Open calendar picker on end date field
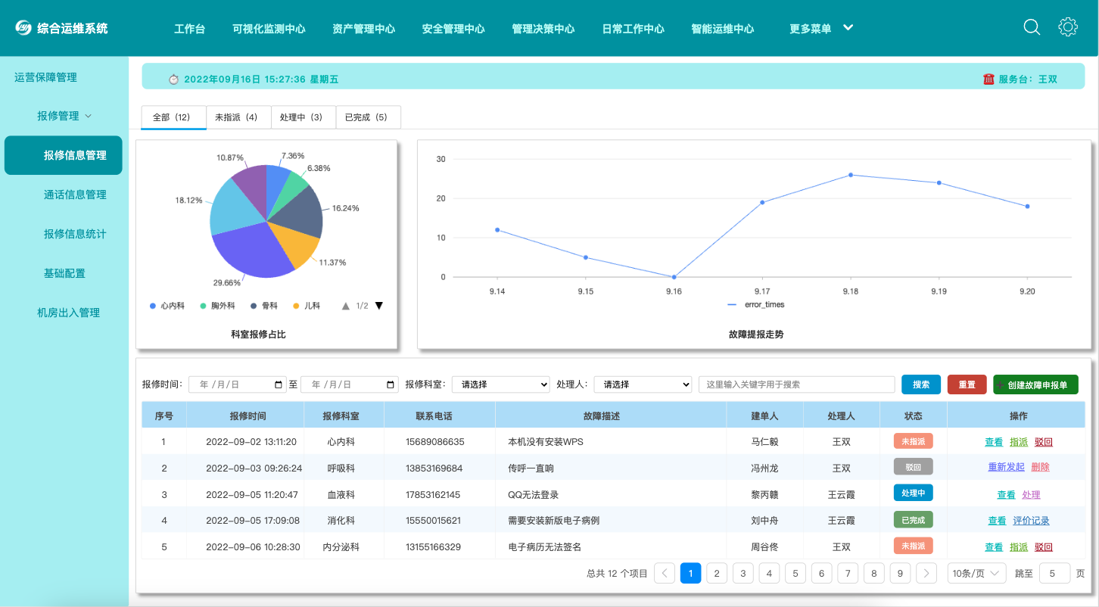This screenshot has height=607, width=1099. coord(391,384)
